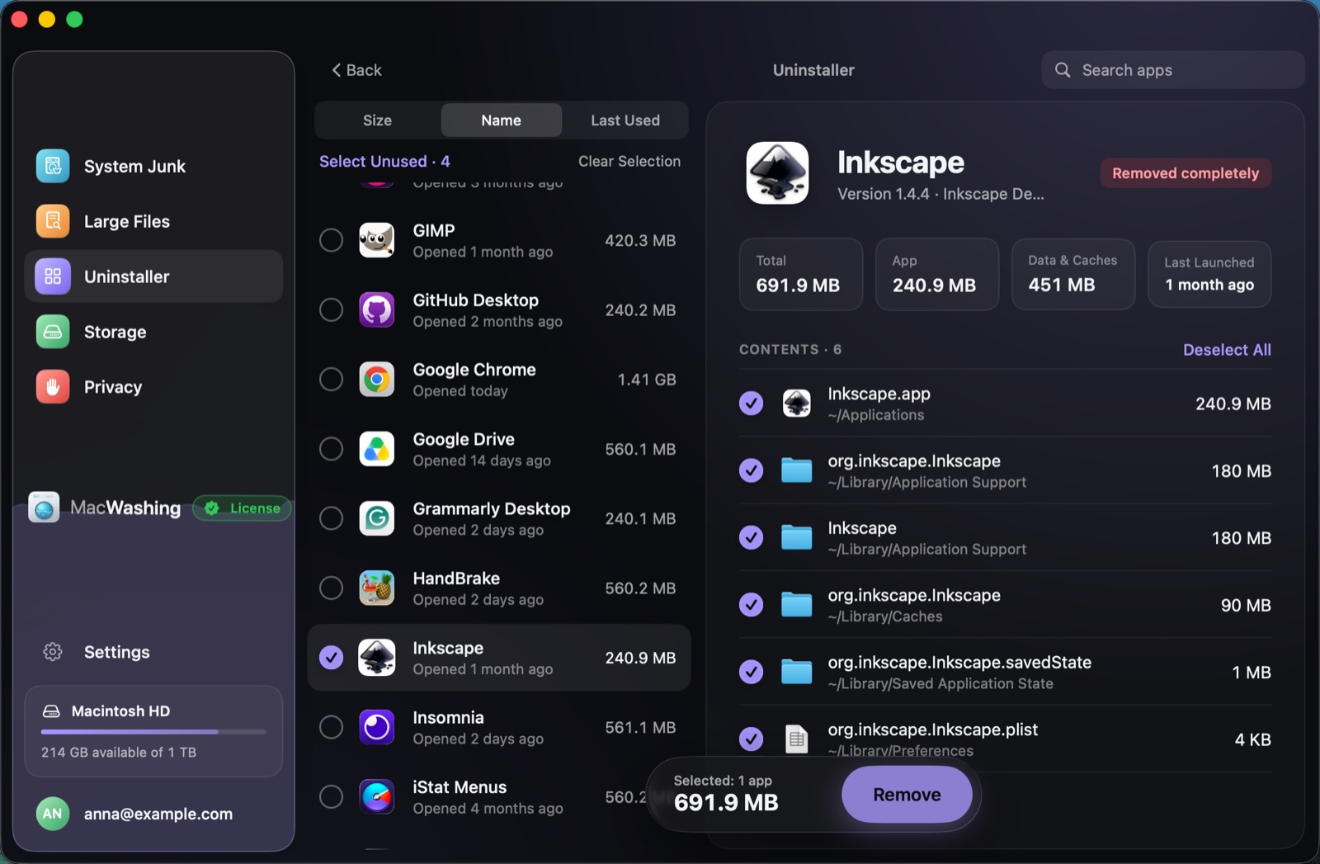The width and height of the screenshot is (1320, 864).
Task: Click the Remove button
Action: tap(907, 795)
